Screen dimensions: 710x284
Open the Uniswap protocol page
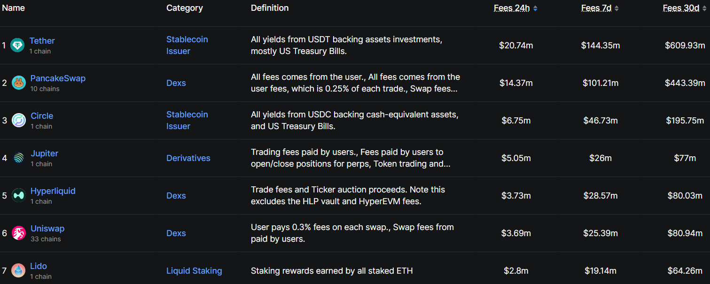click(x=47, y=229)
